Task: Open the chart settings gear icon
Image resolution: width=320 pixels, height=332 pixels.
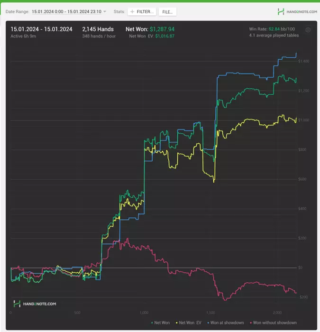Action: pos(308,30)
